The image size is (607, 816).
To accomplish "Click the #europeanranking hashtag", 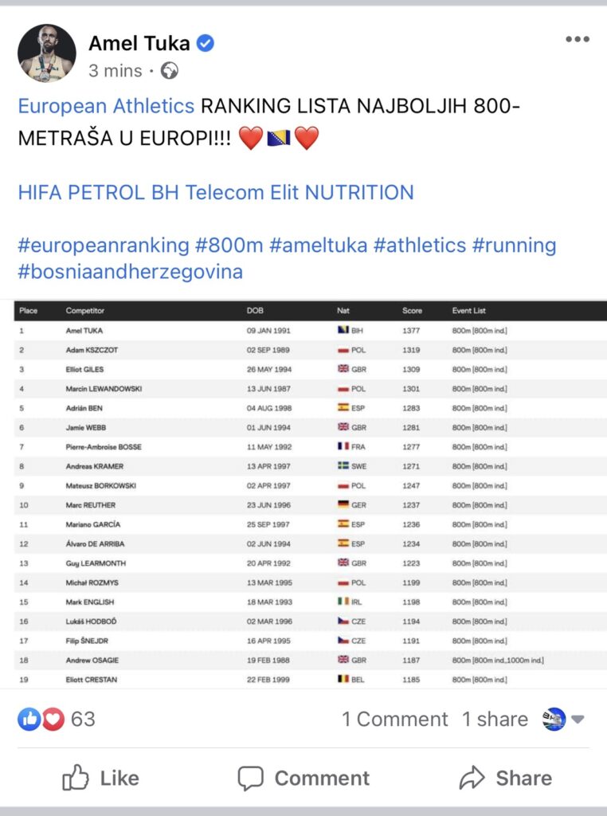I will pyautogui.click(x=104, y=245).
